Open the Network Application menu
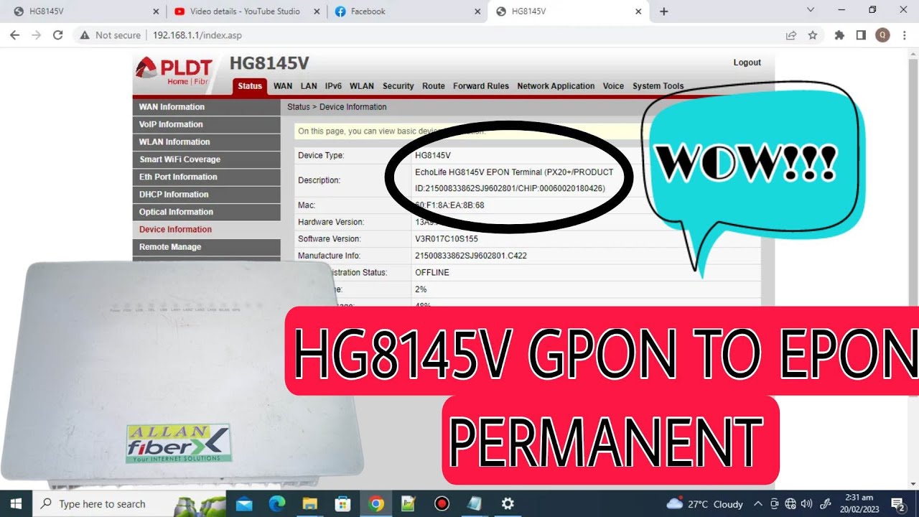The width and height of the screenshot is (919, 517). pos(556,86)
